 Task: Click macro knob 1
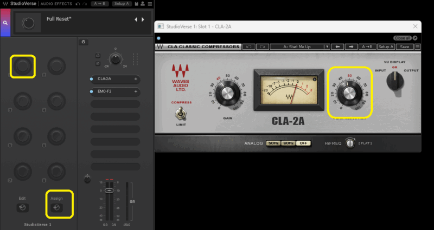[x=23, y=66]
